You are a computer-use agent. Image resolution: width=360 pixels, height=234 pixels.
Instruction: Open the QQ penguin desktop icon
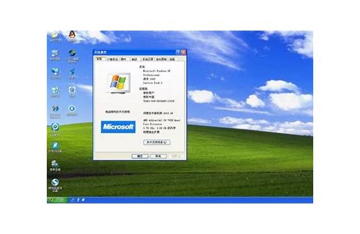click(x=72, y=36)
